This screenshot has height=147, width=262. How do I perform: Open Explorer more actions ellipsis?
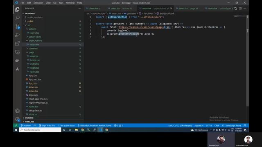click(80, 8)
